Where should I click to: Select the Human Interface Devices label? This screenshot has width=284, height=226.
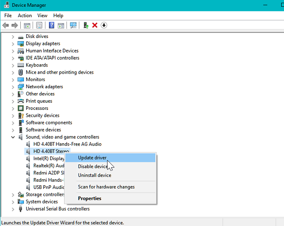[x=52, y=51]
